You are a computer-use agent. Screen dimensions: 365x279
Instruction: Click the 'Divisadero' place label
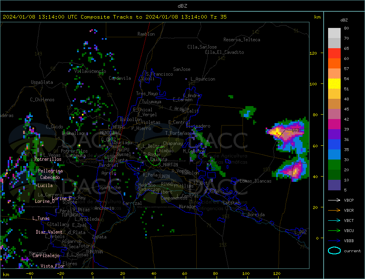(x=198, y=126)
